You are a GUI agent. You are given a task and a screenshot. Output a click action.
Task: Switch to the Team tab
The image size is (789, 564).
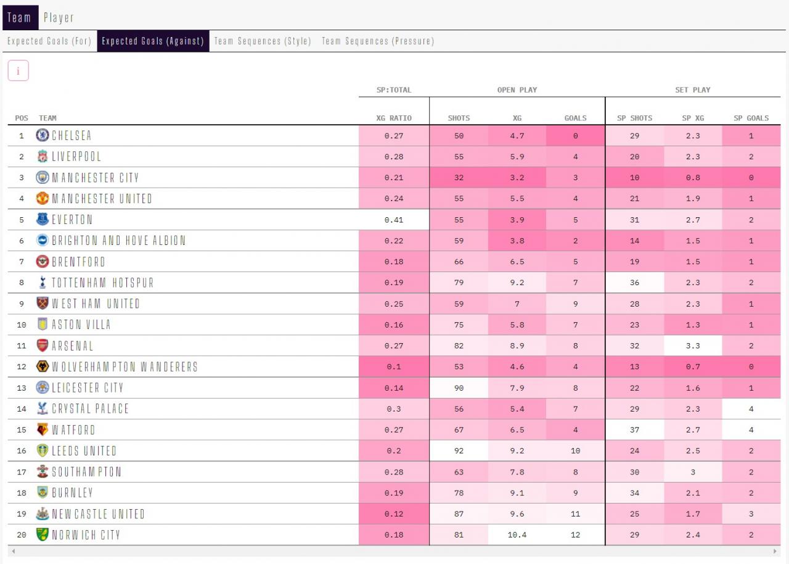pyautogui.click(x=20, y=18)
